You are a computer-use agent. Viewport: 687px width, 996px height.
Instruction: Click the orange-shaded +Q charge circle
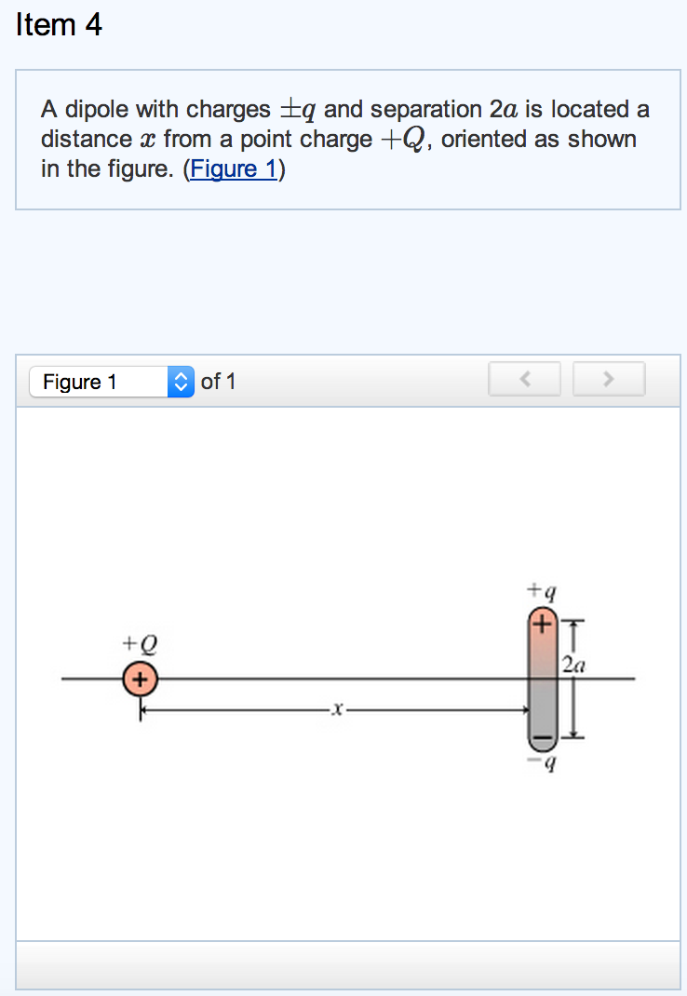[139, 680]
